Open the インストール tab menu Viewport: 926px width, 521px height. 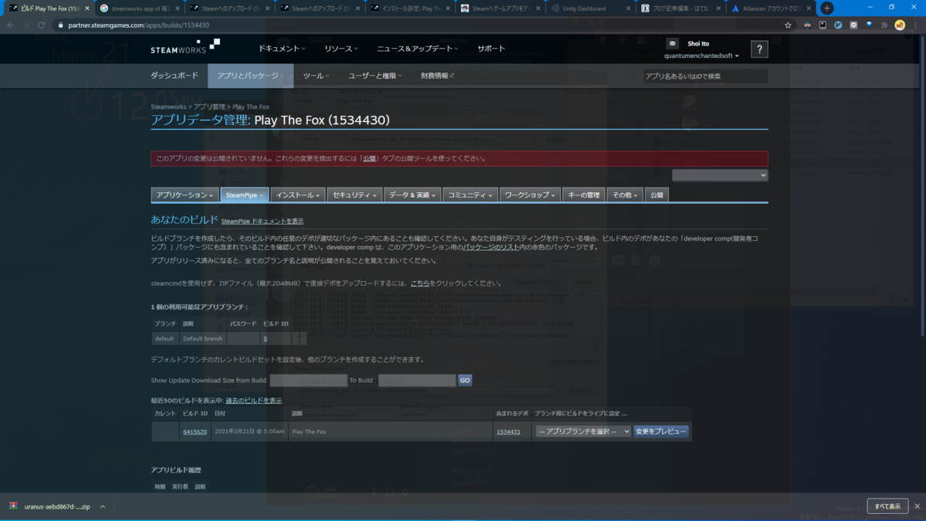pyautogui.click(x=298, y=195)
